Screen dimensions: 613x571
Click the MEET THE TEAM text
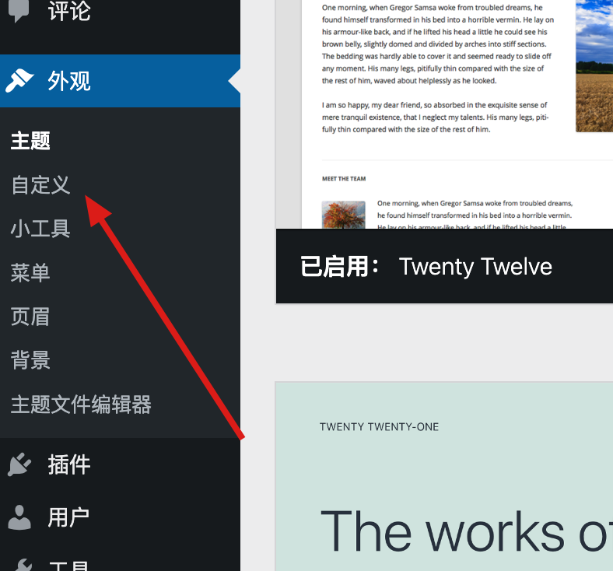[344, 179]
